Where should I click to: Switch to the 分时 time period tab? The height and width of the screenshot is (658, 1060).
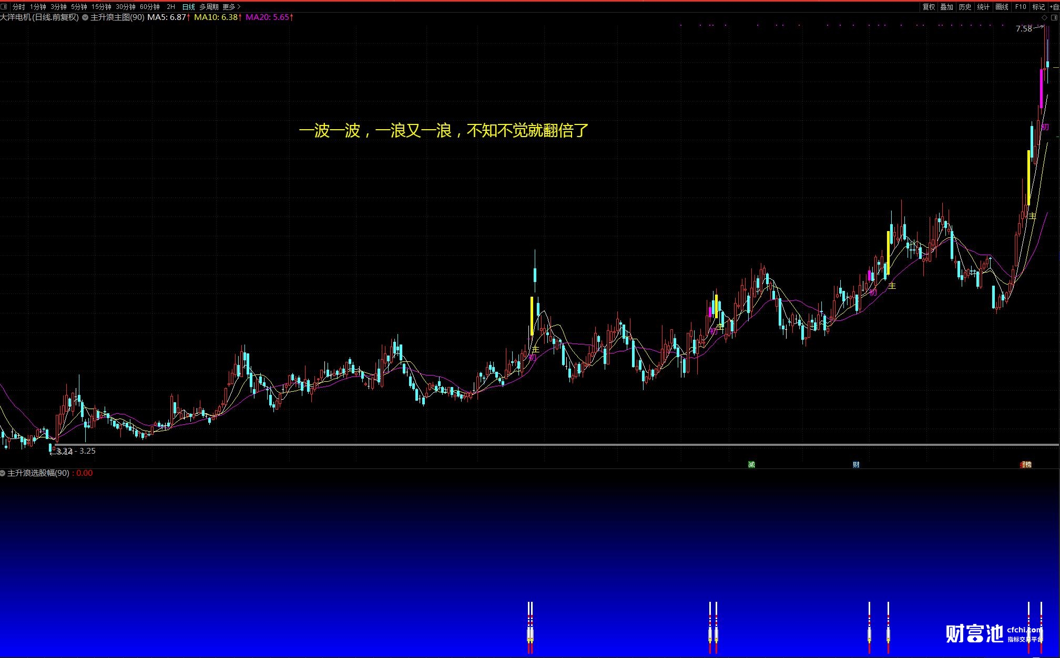point(19,7)
